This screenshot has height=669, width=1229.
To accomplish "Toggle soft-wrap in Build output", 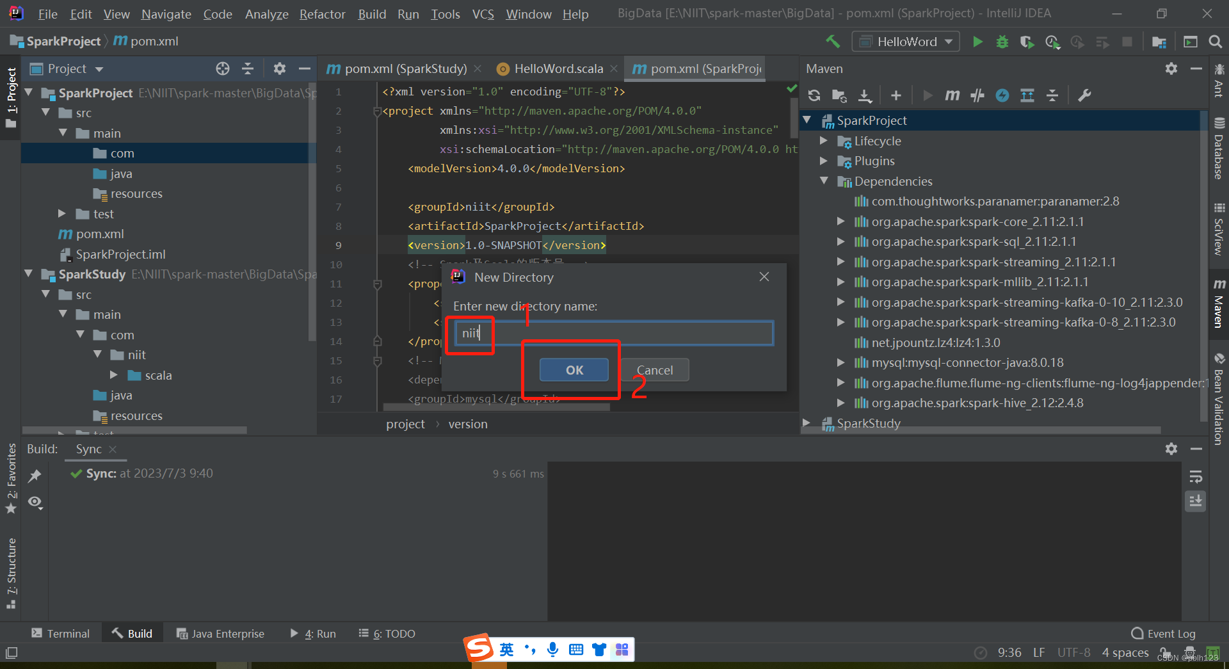I will click(x=1196, y=477).
